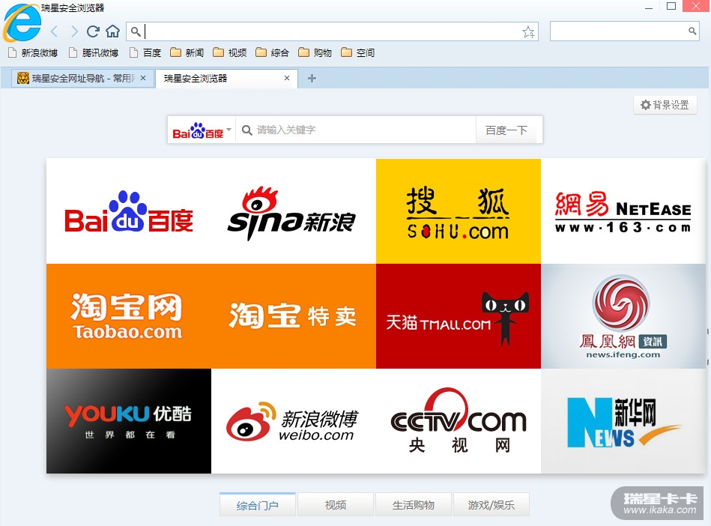Click 百度一下 search button
This screenshot has width=711, height=526.
tap(506, 130)
